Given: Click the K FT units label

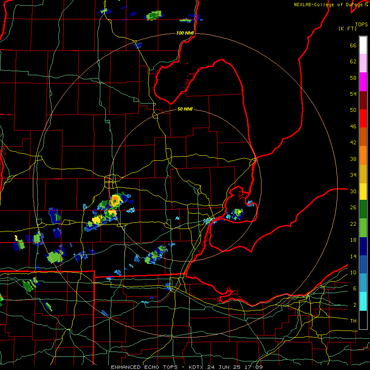Looking at the screenshot, I should click(x=347, y=28).
